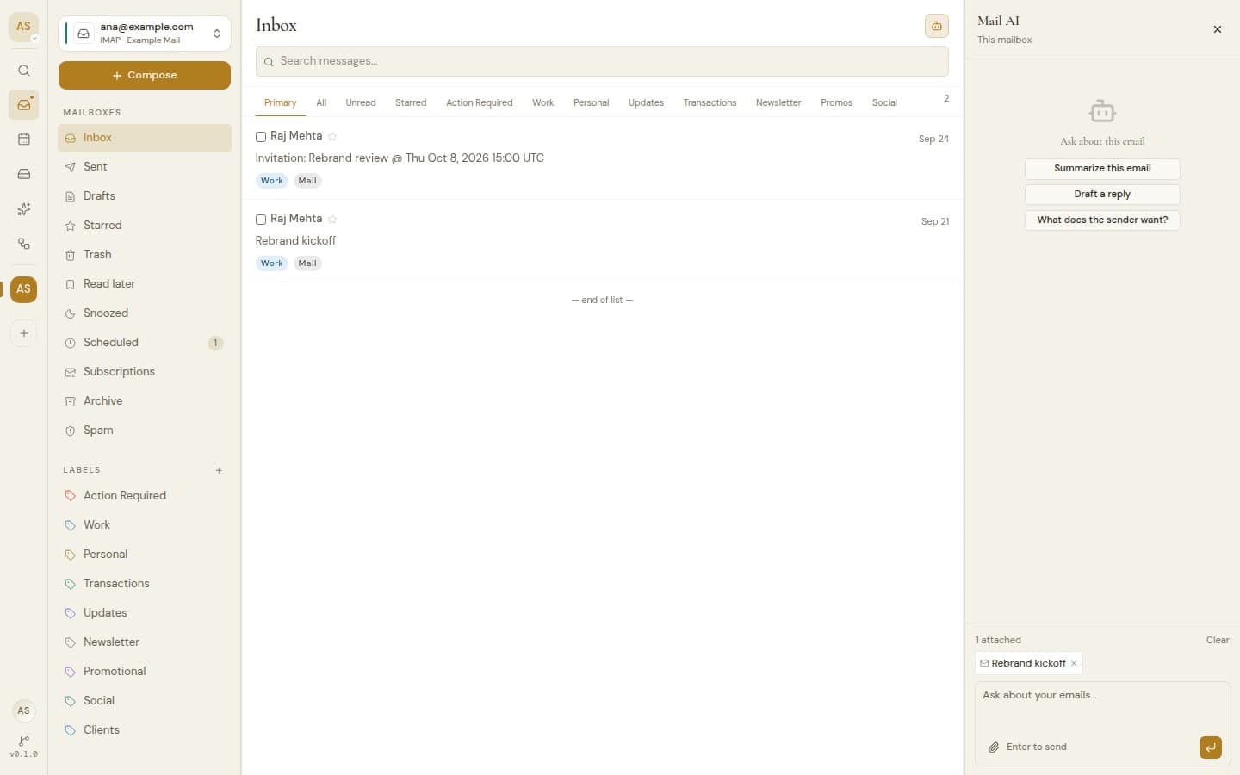
Task: Add a new label with plus
Action: coord(219,470)
